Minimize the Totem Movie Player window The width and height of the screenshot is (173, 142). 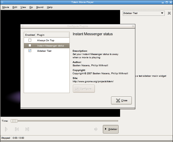click(163, 2)
